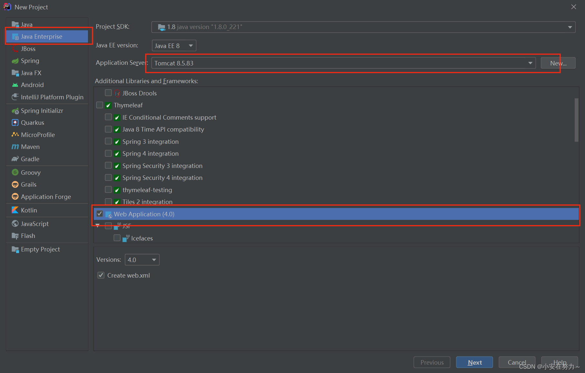Screen dimensions: 585x373
Task: Enable the Icefaces checkbox
Action: [117, 238]
